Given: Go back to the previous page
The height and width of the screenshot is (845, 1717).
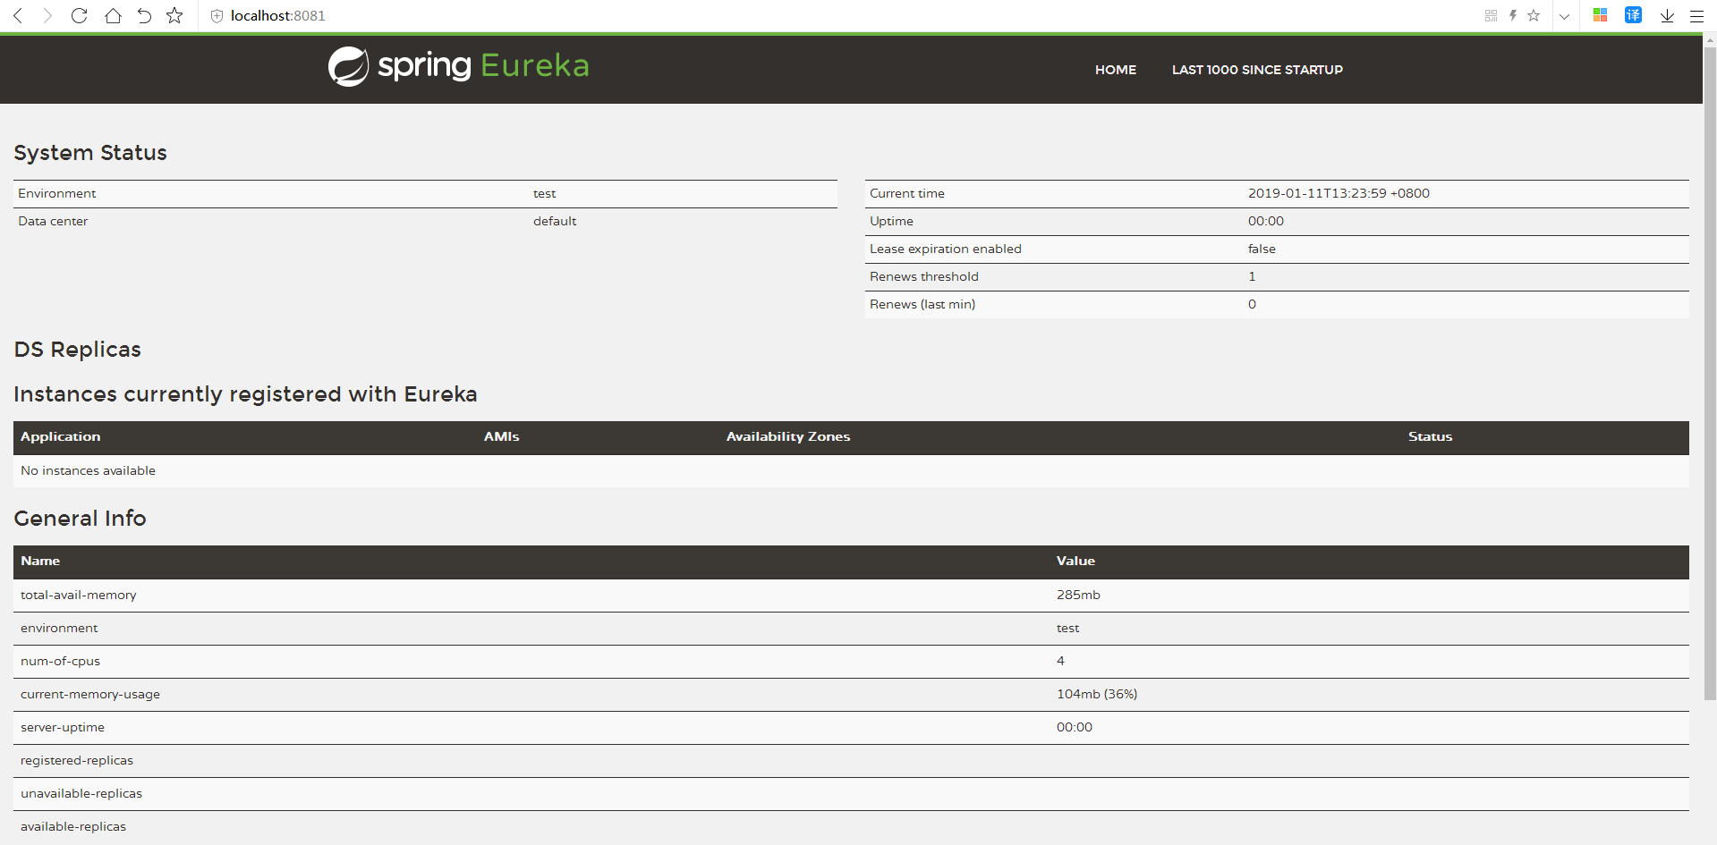Looking at the screenshot, I should 18,16.
